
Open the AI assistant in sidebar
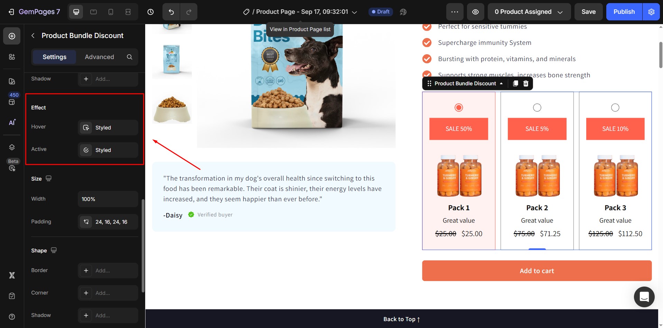pos(12,122)
